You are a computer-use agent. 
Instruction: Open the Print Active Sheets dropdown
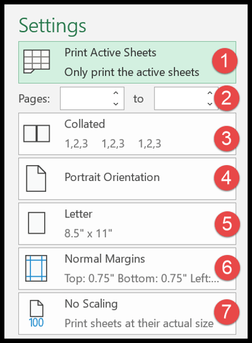(x=127, y=63)
